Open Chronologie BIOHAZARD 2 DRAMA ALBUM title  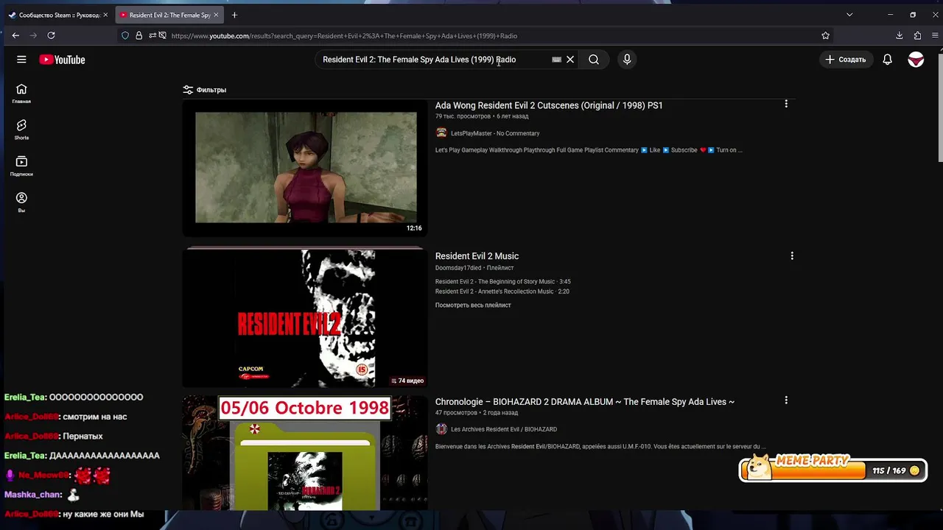[585, 402]
